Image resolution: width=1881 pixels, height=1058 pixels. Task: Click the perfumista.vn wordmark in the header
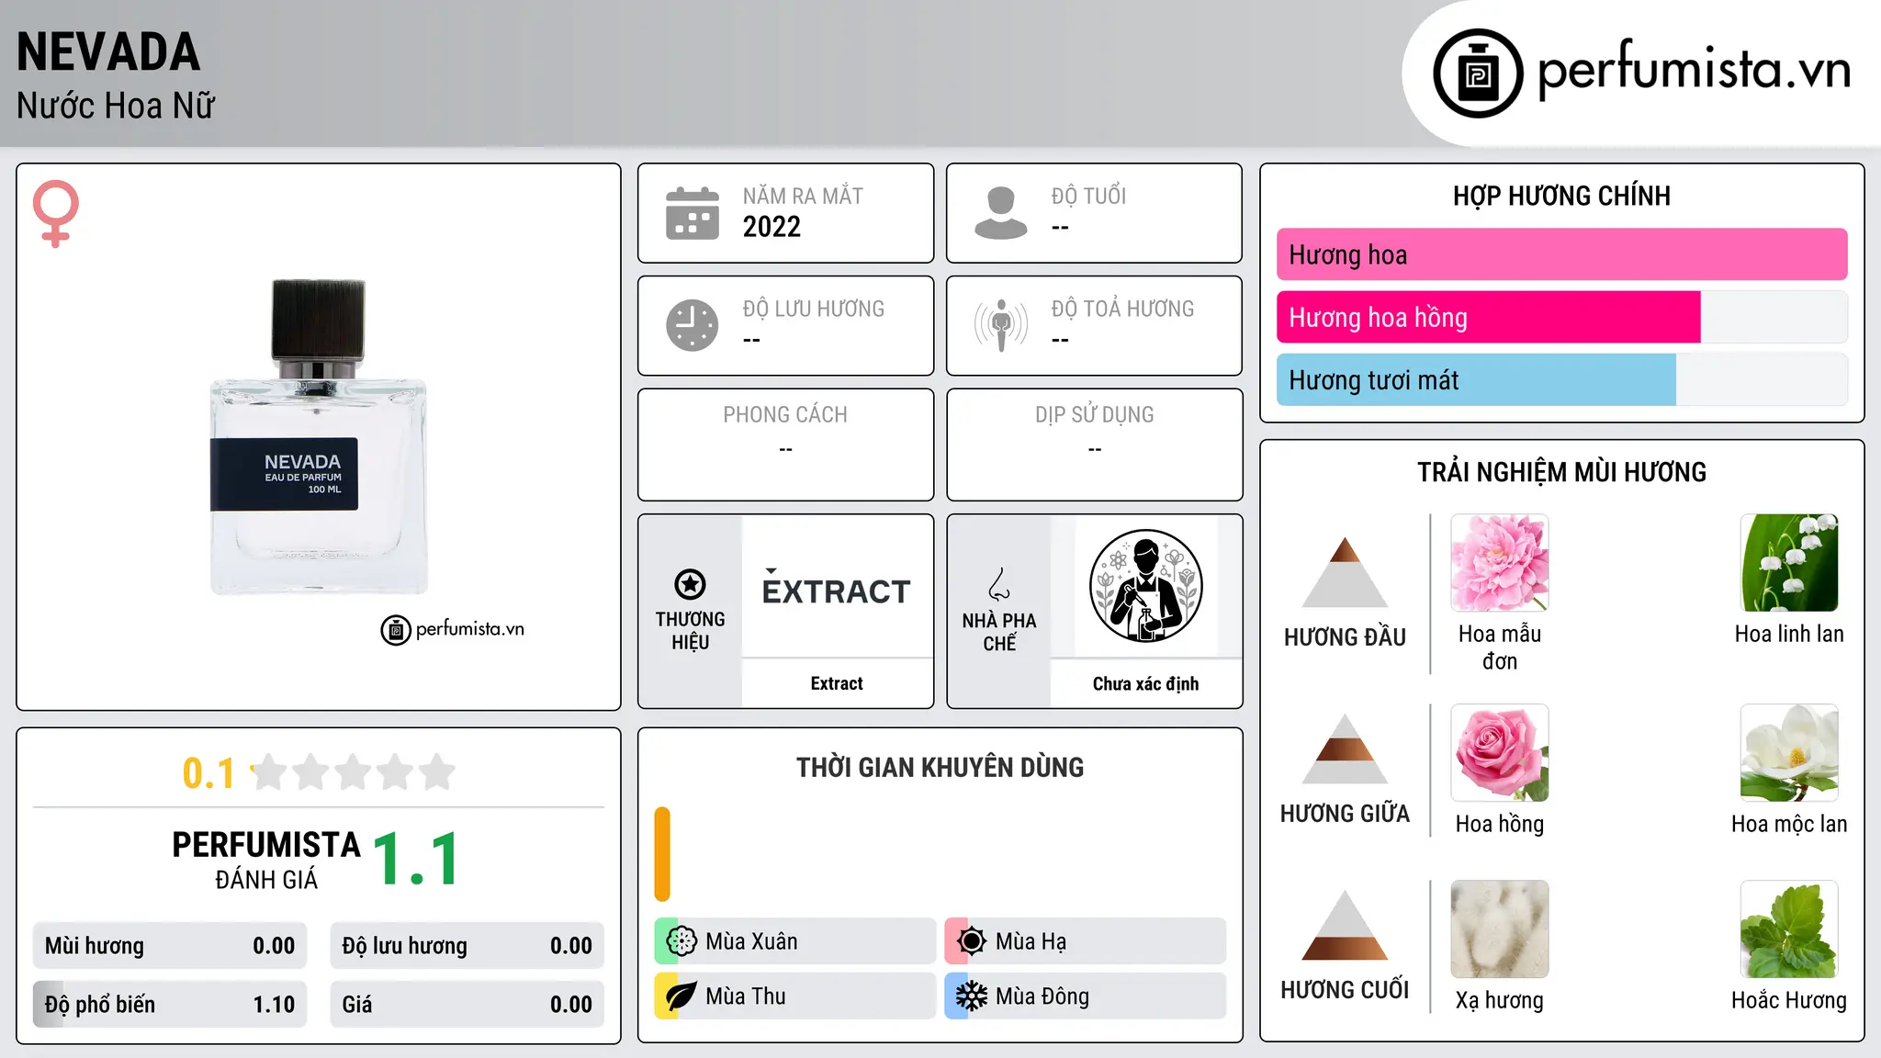coord(1695,70)
